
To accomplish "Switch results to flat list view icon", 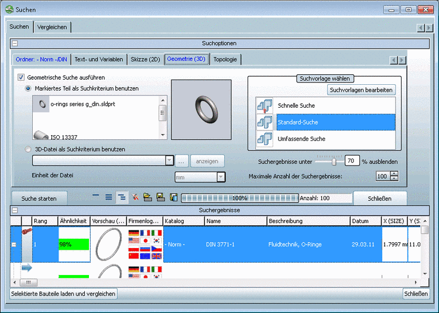I will pos(108,198).
